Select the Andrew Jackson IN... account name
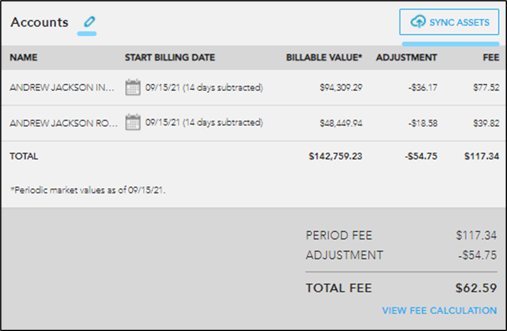 (62, 87)
